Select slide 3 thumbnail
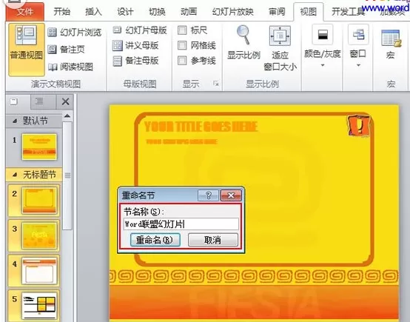Screen dimensions: 410x322 click(39, 235)
